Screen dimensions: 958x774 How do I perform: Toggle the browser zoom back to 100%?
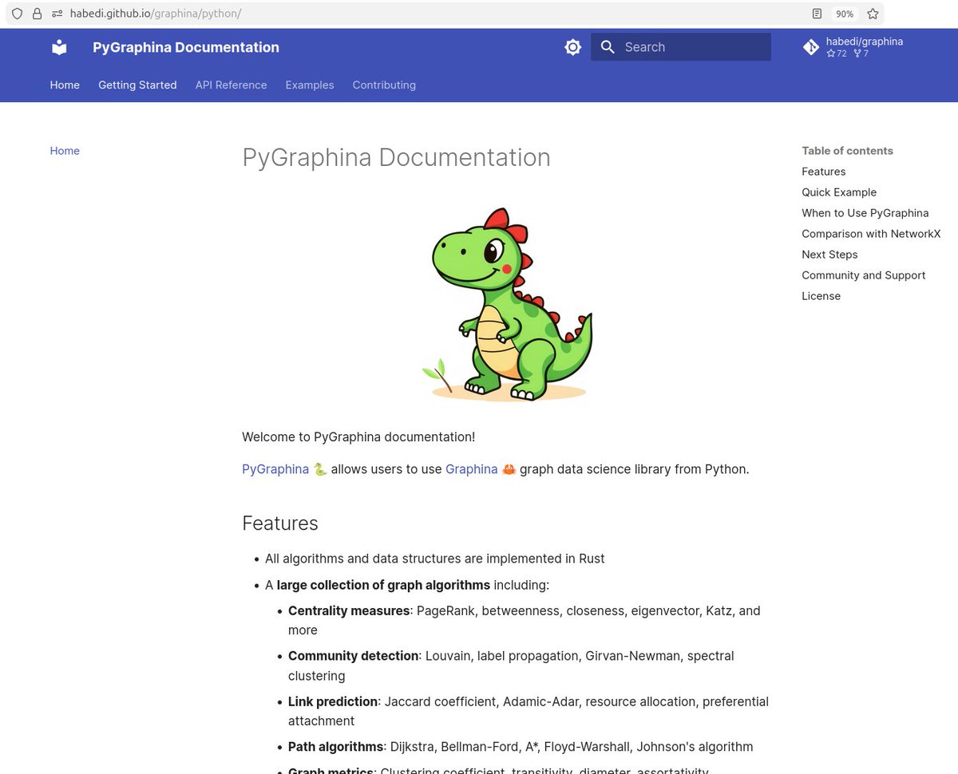pyautogui.click(x=844, y=14)
